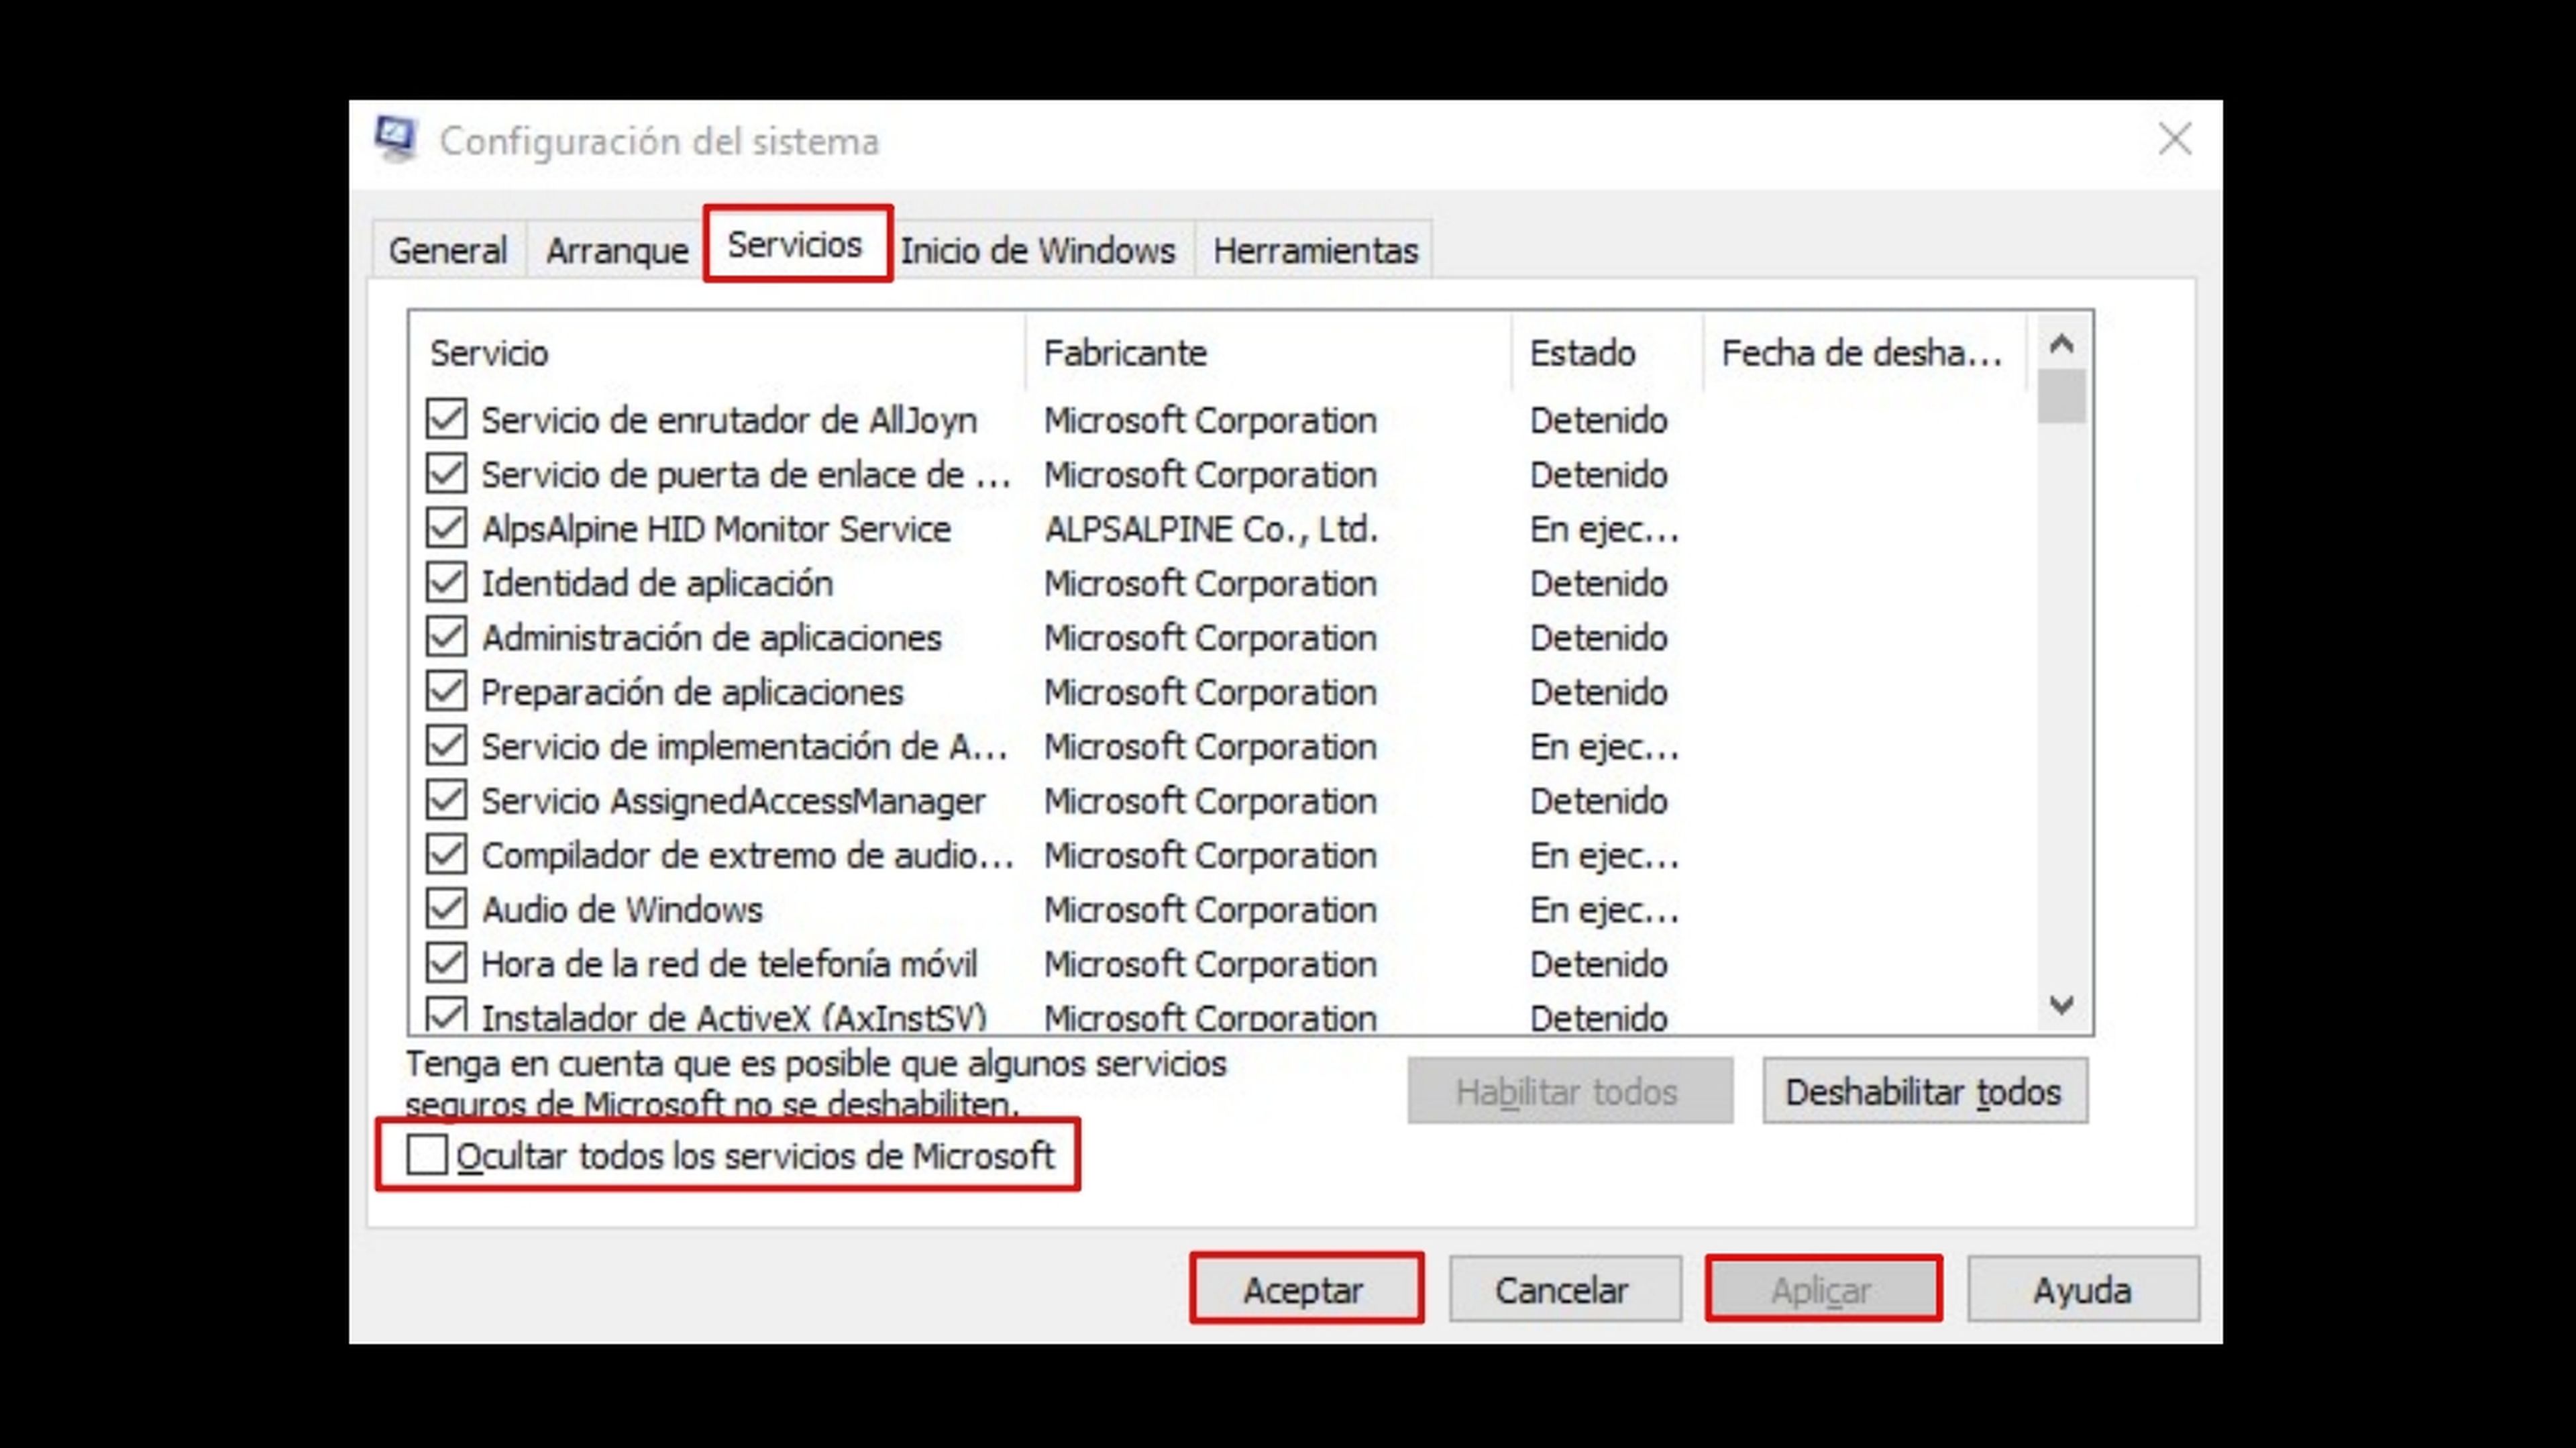Viewport: 2576px width, 1448px height.
Task: Click the Aplicar button
Action: pyautogui.click(x=1823, y=1289)
